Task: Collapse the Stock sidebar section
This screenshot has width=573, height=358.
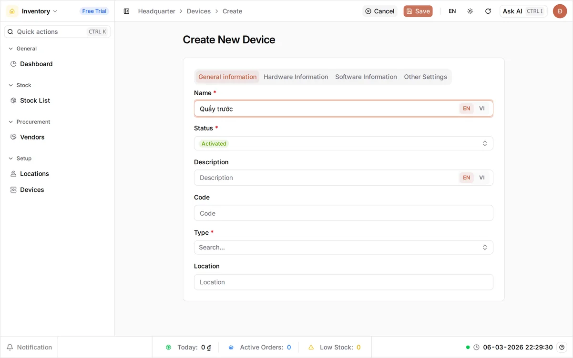Action: [x=20, y=85]
